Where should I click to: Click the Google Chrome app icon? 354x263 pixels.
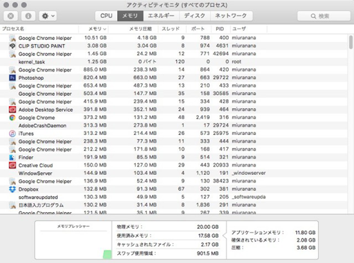12,118
